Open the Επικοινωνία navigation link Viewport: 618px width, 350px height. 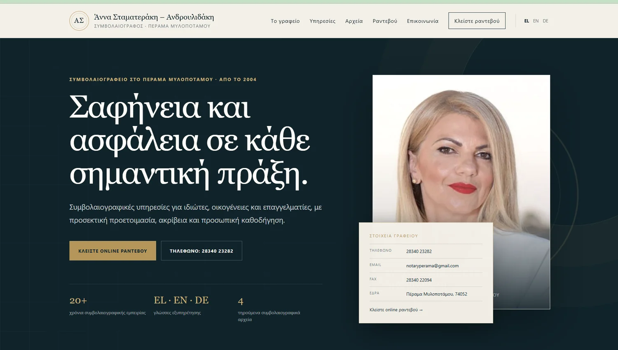click(x=423, y=21)
